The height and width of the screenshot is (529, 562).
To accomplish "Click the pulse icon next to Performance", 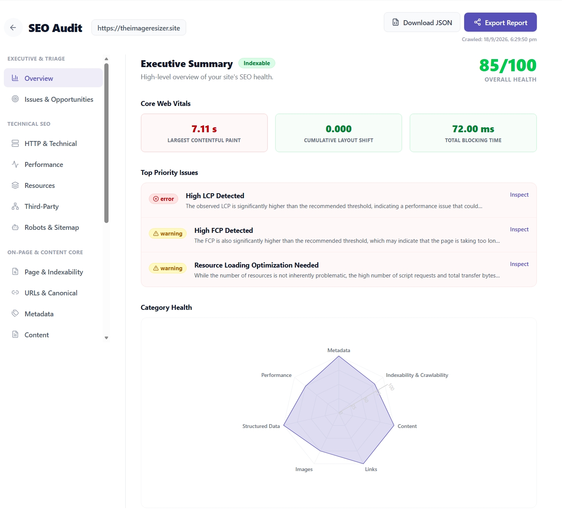I will click(15, 164).
